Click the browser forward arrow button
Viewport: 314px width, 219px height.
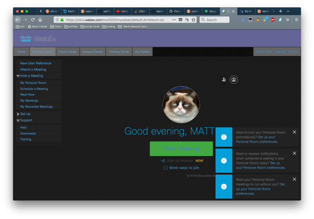click(x=25, y=20)
